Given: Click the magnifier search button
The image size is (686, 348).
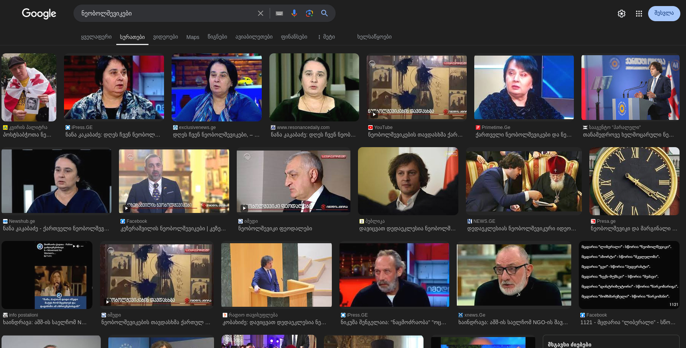Looking at the screenshot, I should 325,13.
